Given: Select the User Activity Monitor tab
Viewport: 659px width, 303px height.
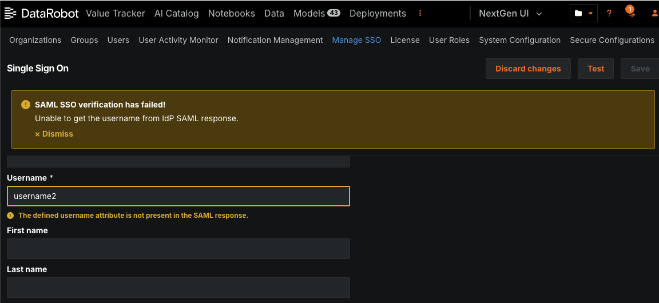Looking at the screenshot, I should 178,40.
